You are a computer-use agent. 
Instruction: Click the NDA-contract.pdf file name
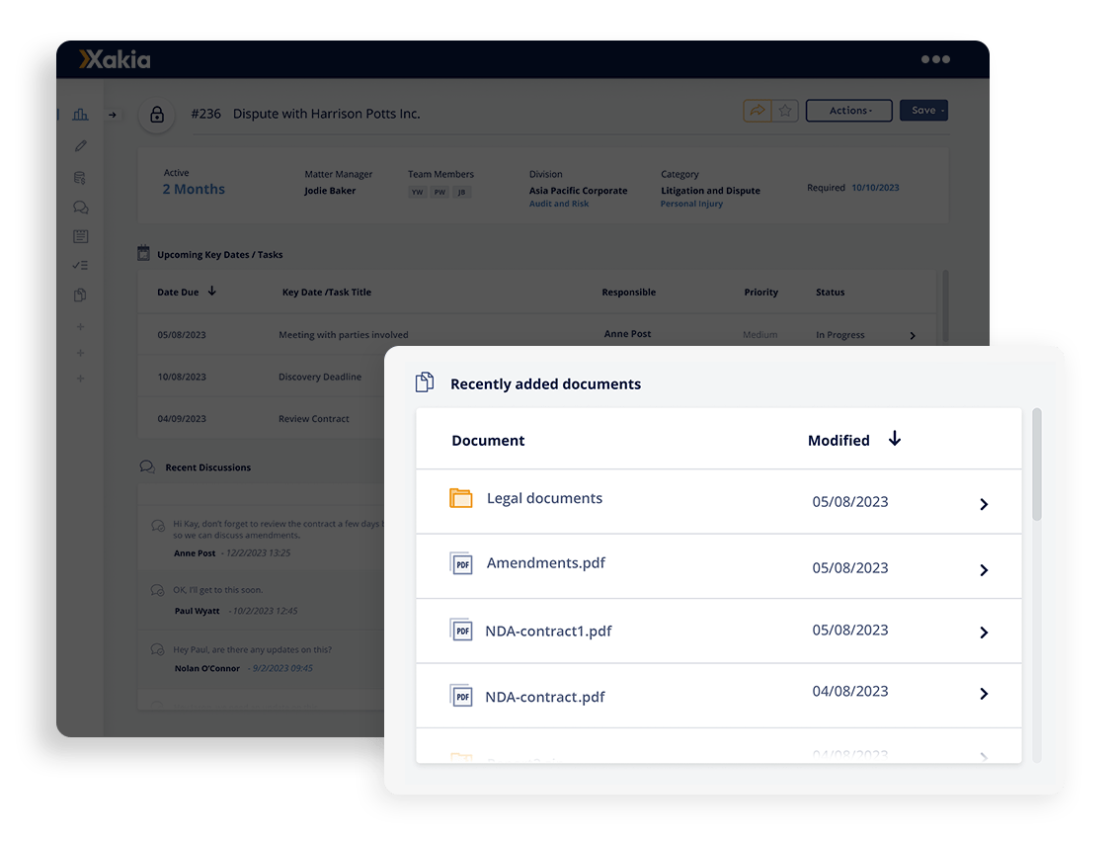(544, 697)
